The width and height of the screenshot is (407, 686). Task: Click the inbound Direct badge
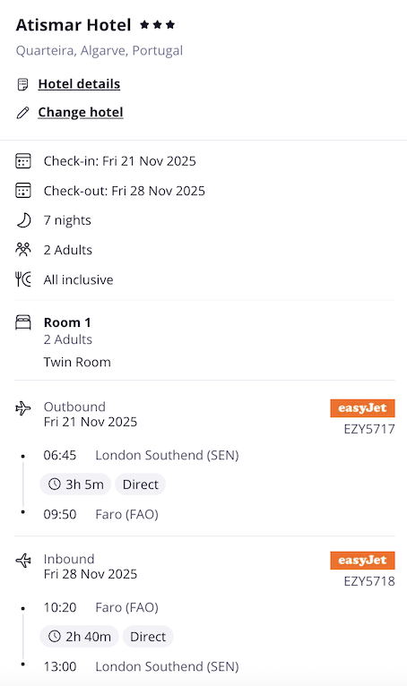pos(148,637)
